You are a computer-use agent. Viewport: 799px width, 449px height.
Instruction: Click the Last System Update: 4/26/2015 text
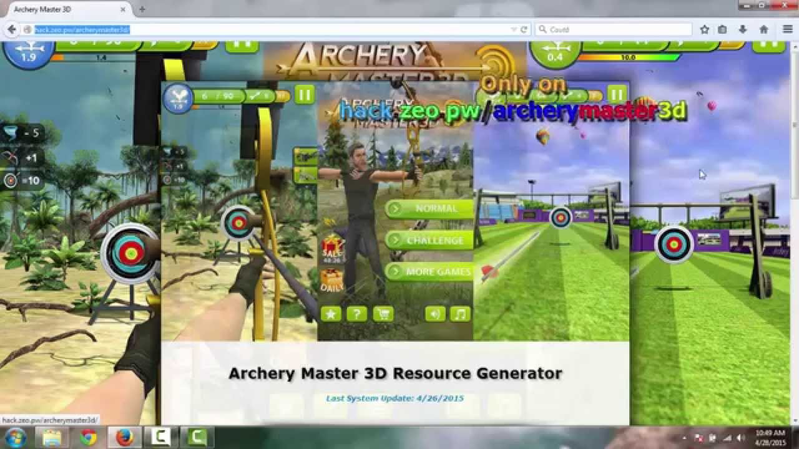click(x=395, y=398)
